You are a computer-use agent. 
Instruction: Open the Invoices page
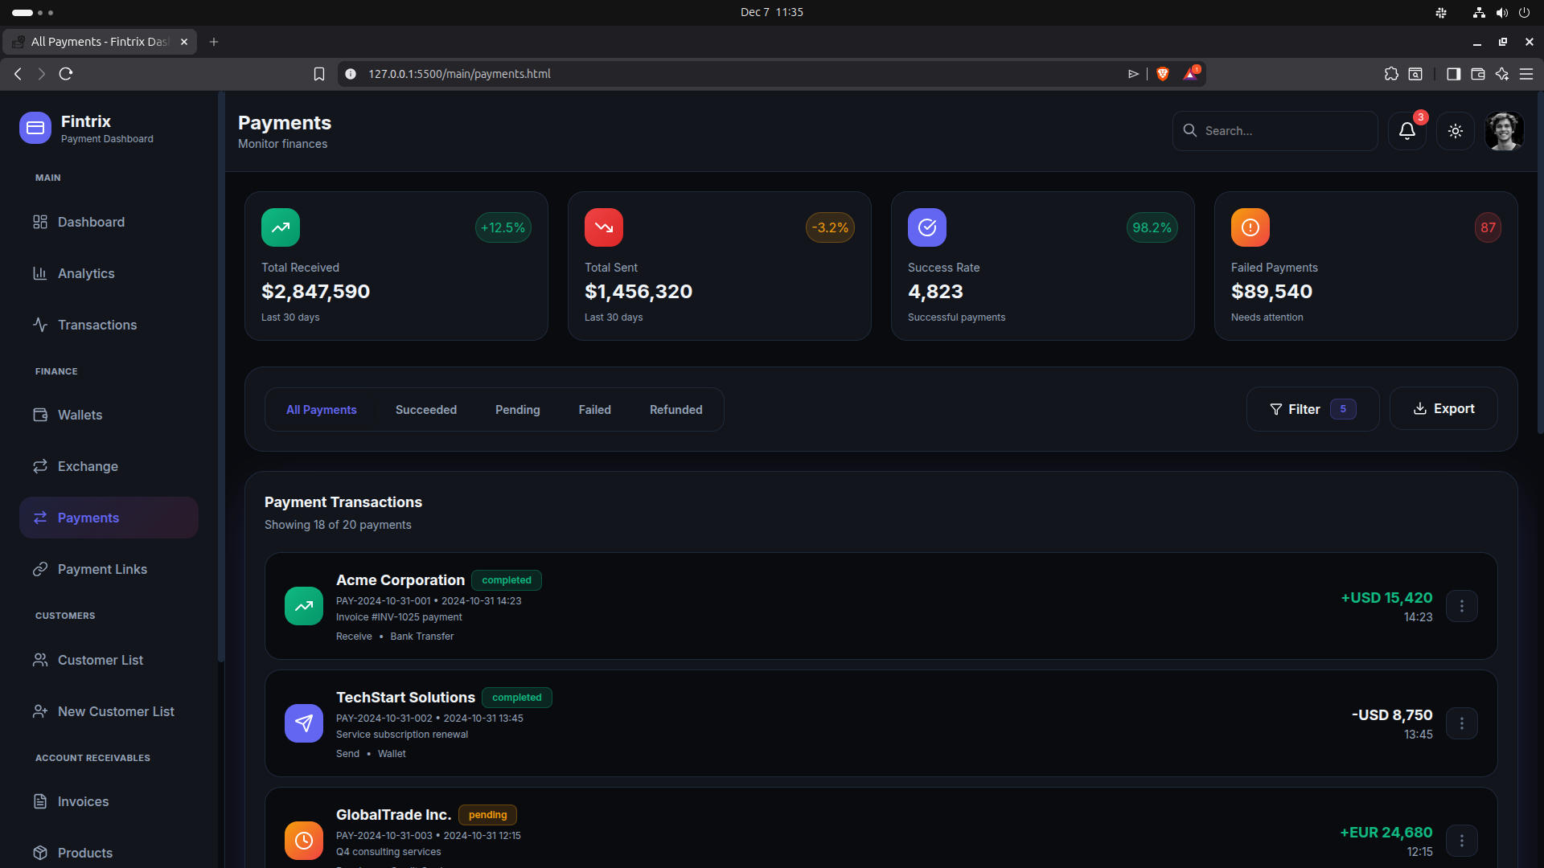tap(84, 801)
